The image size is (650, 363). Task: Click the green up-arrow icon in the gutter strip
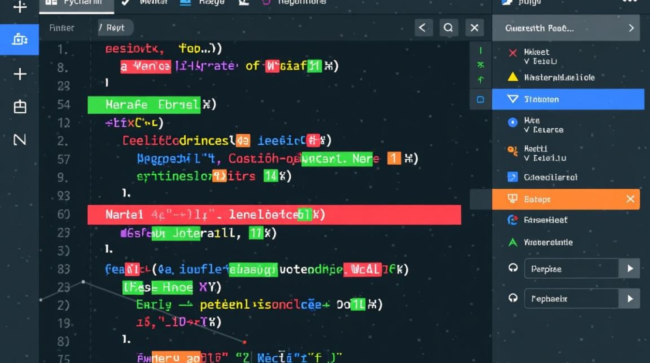(x=480, y=79)
